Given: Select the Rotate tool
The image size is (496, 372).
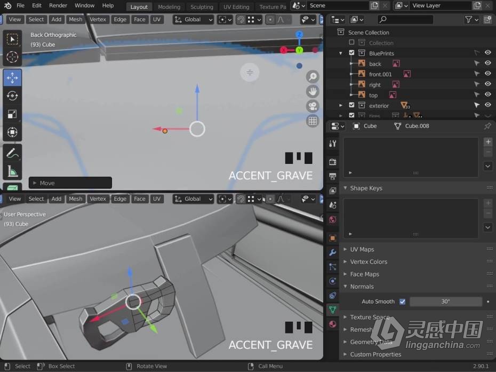Looking at the screenshot, I should click(12, 96).
